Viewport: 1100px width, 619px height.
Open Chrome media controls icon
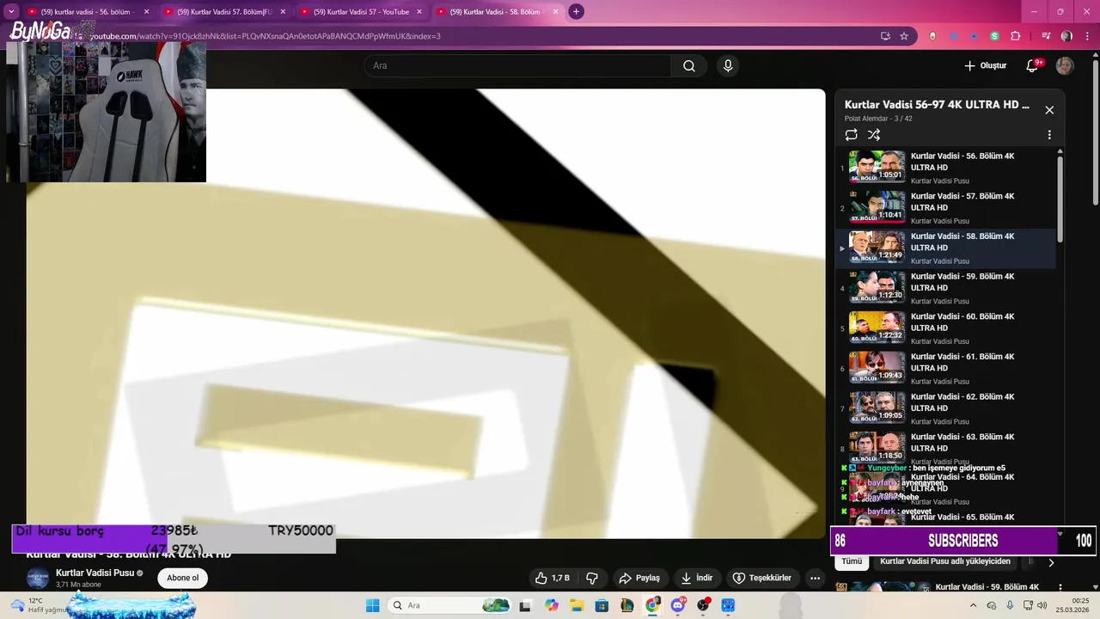pyautogui.click(x=1046, y=36)
